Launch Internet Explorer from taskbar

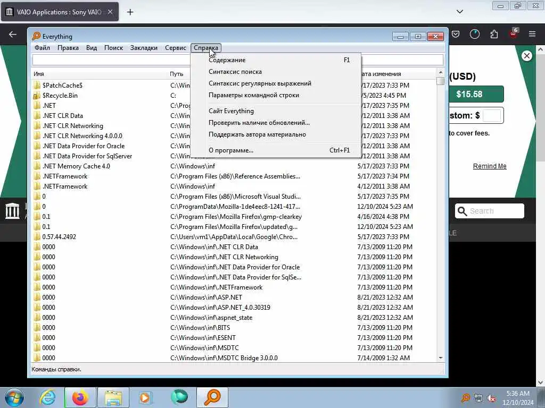tap(47, 397)
